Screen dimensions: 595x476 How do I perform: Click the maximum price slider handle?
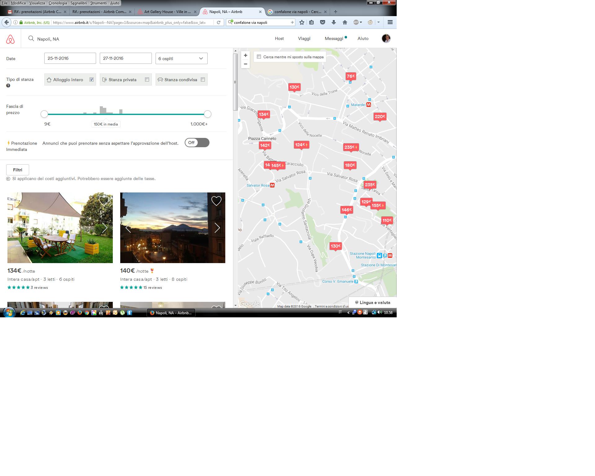click(x=207, y=114)
